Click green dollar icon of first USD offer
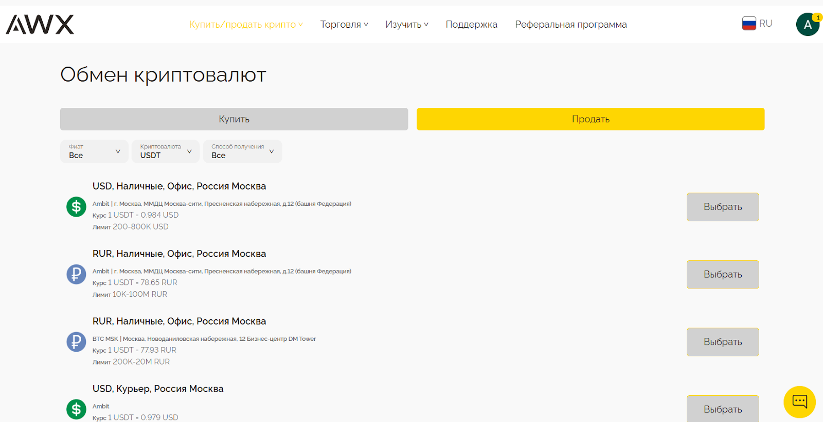 tap(76, 207)
